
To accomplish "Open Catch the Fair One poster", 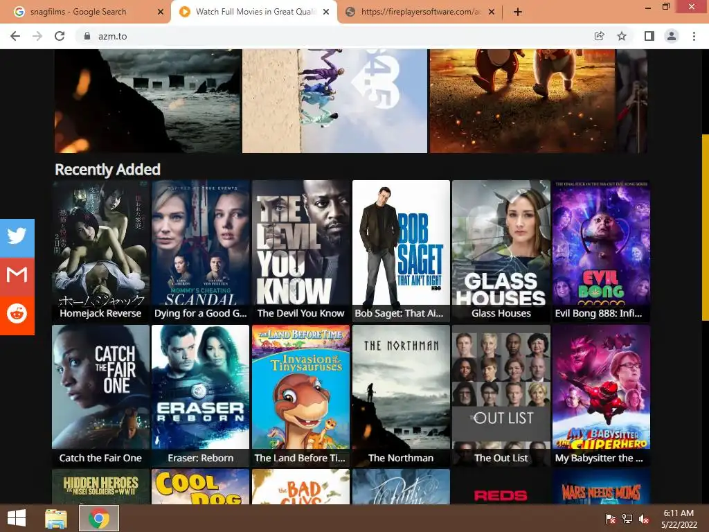I will pyautogui.click(x=100, y=396).
